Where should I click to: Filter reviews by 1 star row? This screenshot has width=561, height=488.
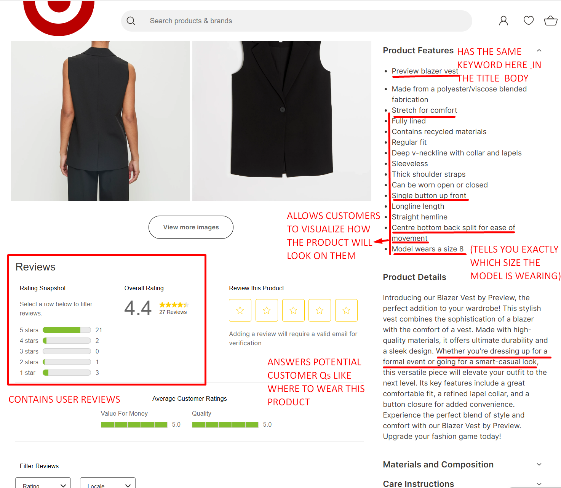tap(59, 373)
